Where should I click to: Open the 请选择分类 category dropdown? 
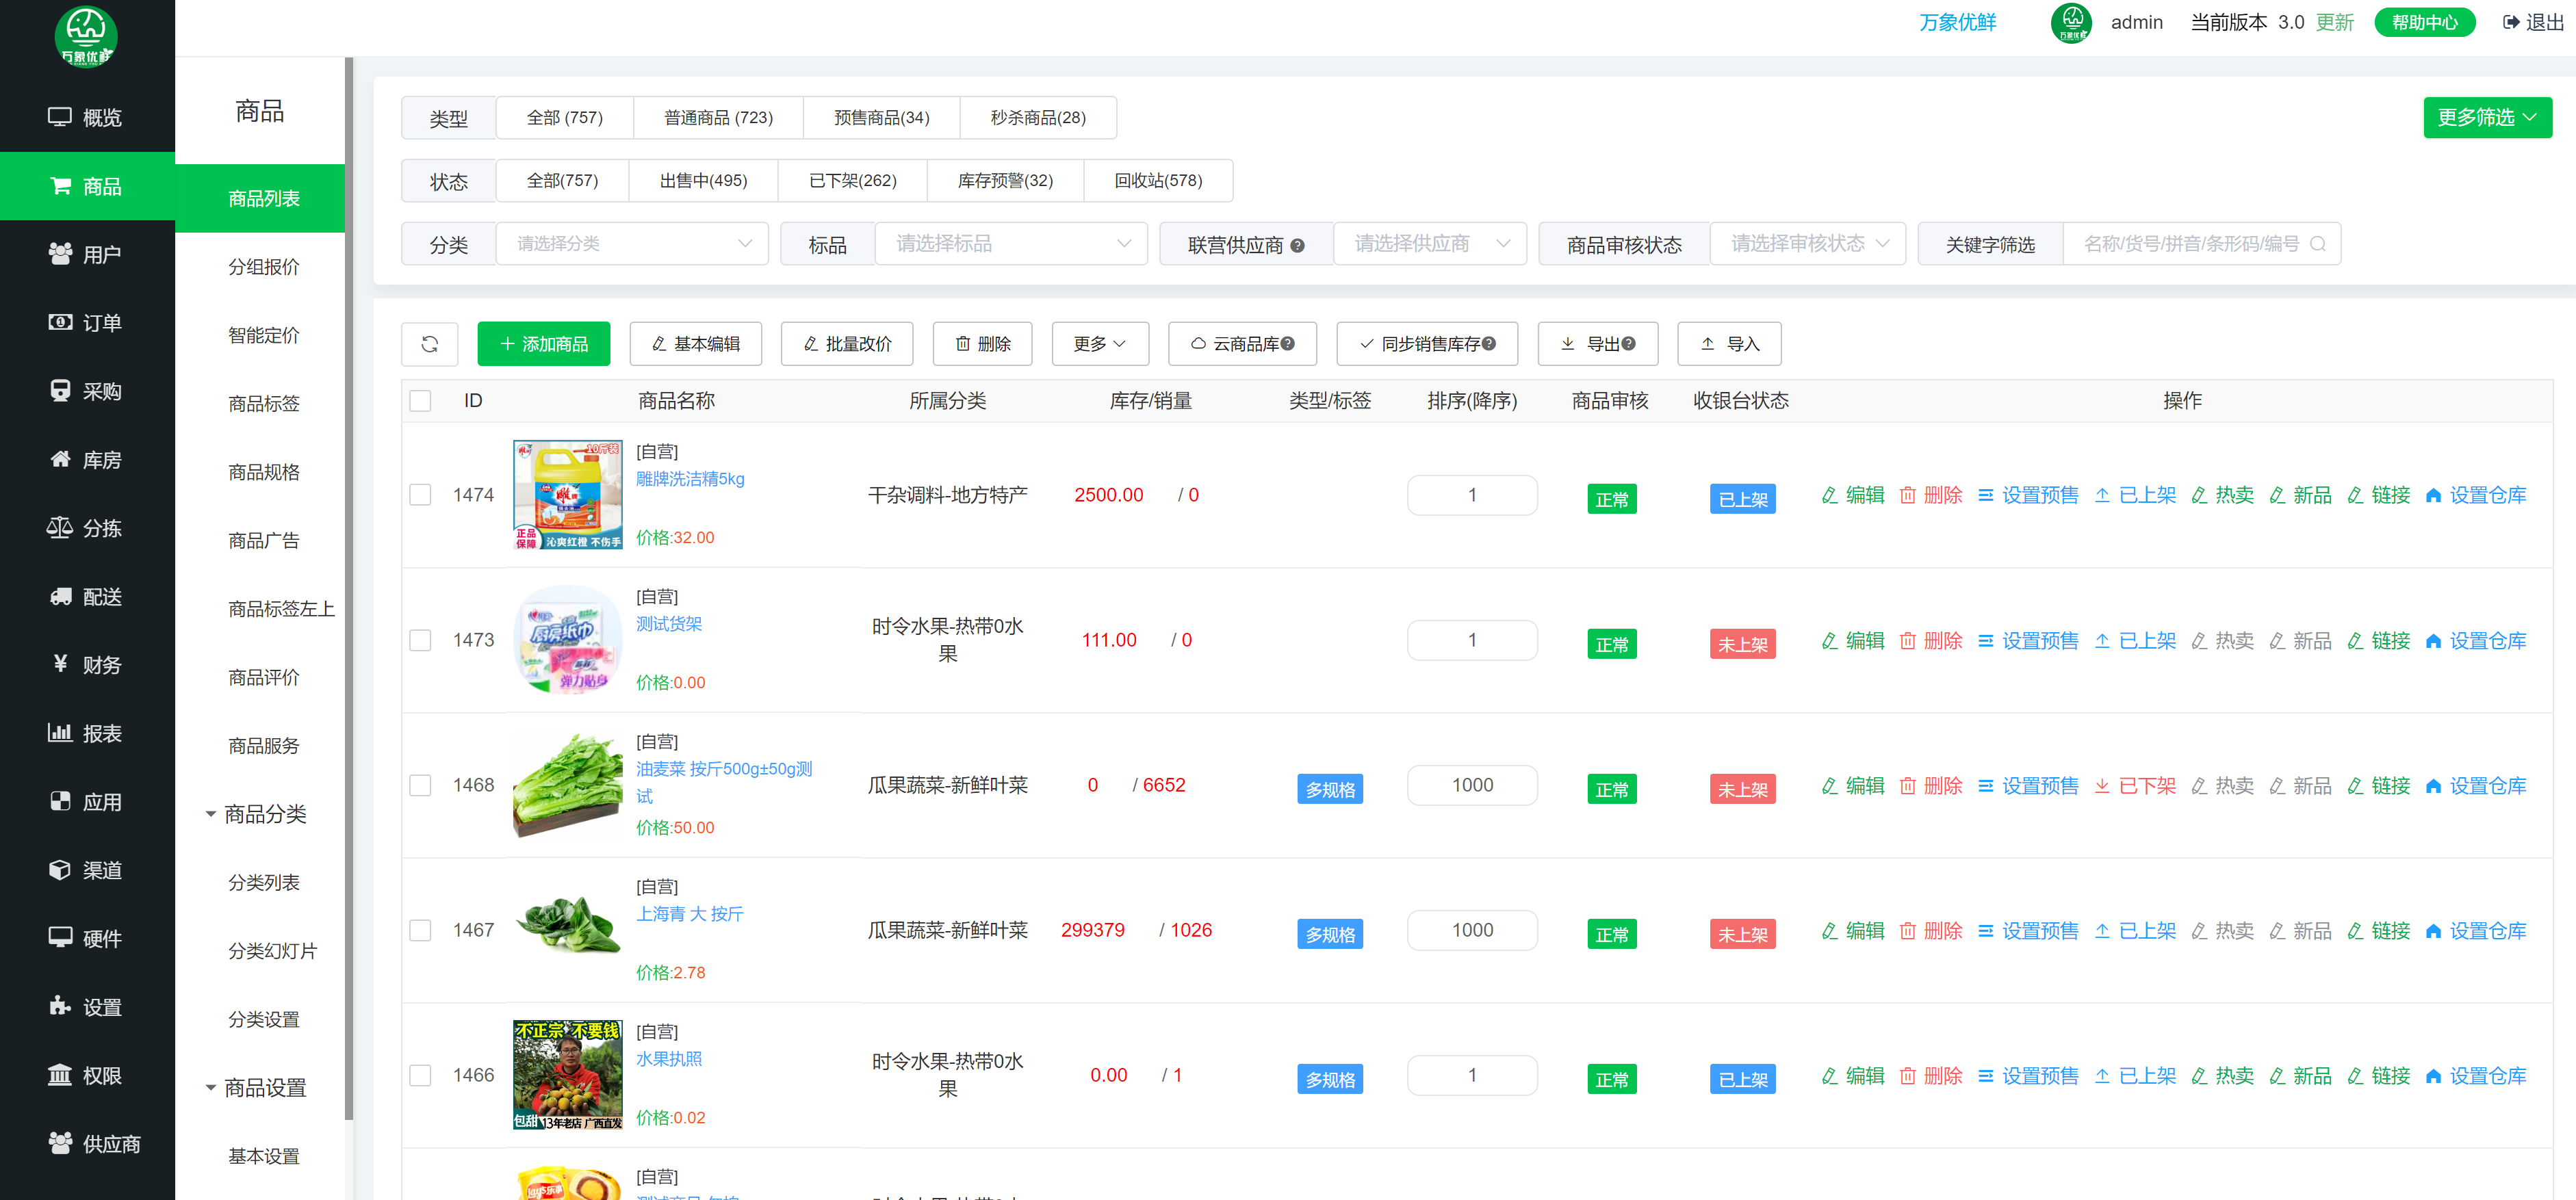coord(632,244)
